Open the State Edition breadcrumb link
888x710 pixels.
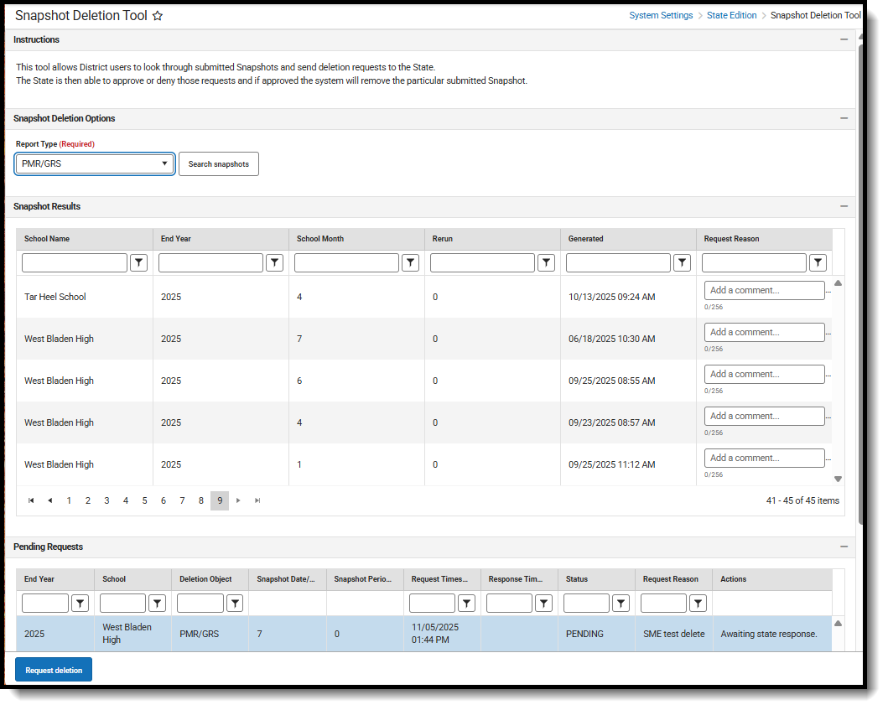coord(731,15)
